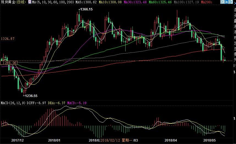Click the 2018/01 date axis label
The height and width of the screenshot is (144, 236).
click(x=54, y=140)
